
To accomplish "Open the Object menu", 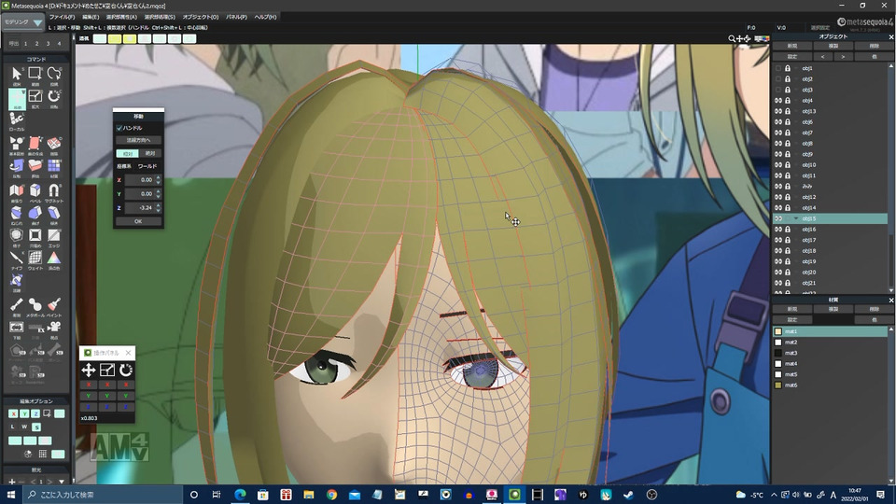I will tap(201, 17).
